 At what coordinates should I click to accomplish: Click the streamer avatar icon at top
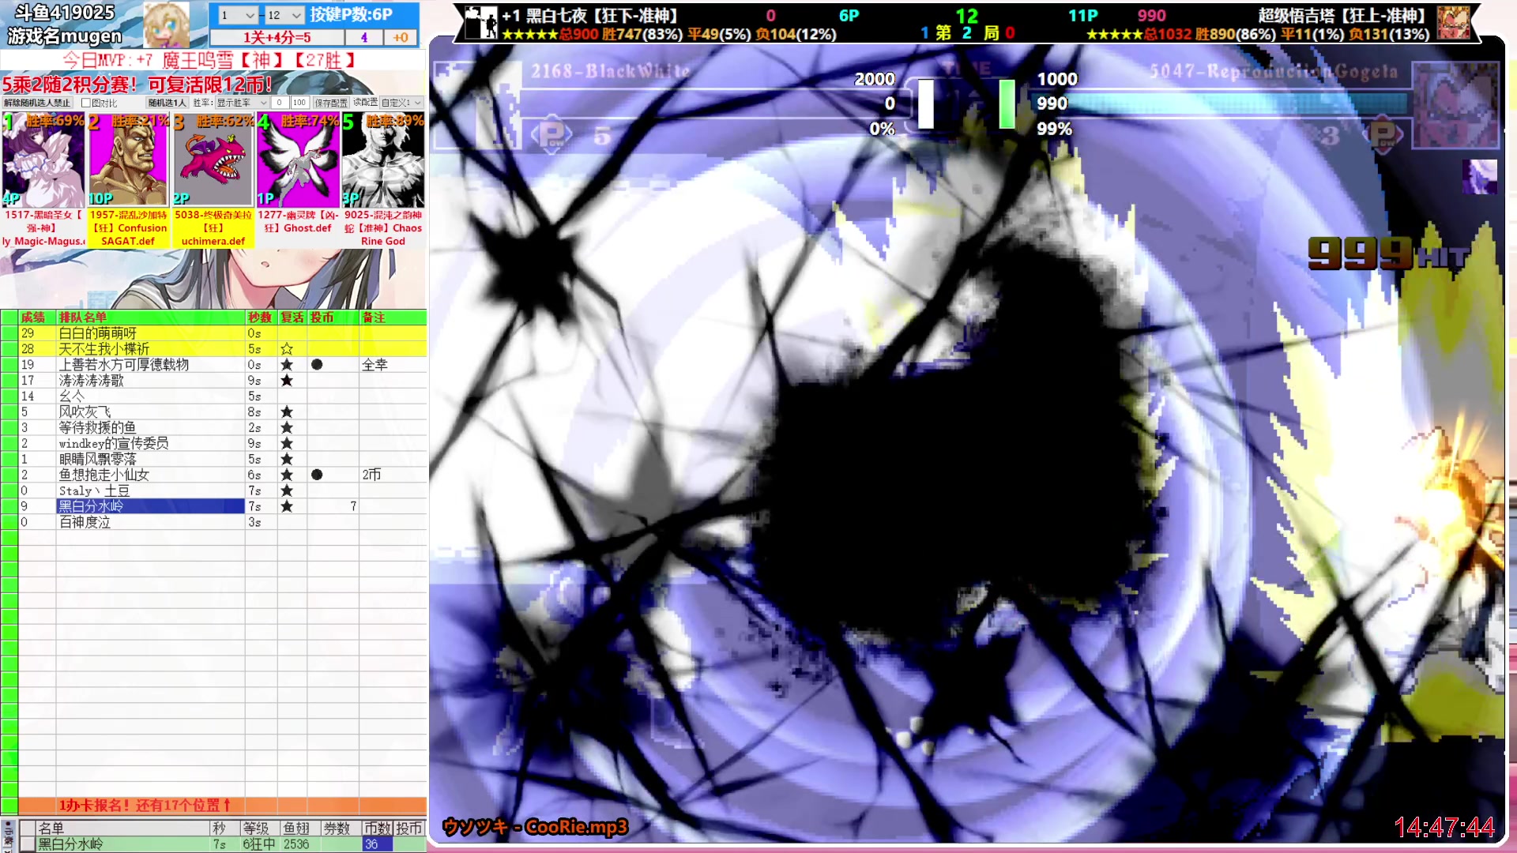pos(165,24)
